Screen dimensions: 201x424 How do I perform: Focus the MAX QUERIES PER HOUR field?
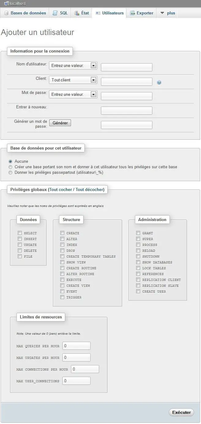tap(76, 346)
